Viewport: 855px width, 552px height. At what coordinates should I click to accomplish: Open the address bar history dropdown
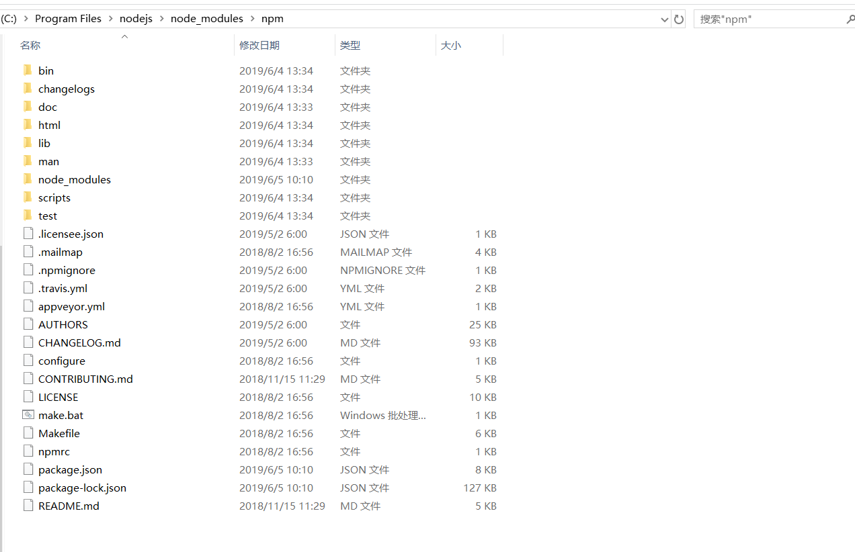[665, 19]
